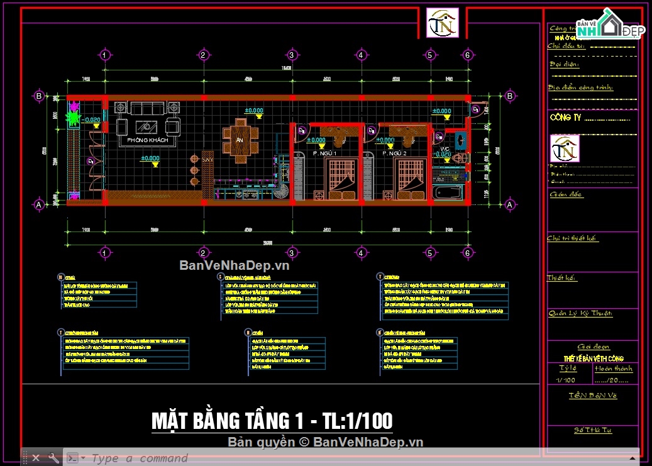The height and width of the screenshot is (466, 652).
Task: Select the top grid bubble numbered 6
Action: pos(468,55)
